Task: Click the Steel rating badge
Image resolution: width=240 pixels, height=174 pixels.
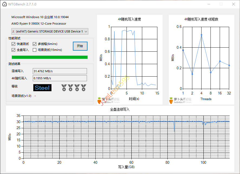Action: coord(42,88)
